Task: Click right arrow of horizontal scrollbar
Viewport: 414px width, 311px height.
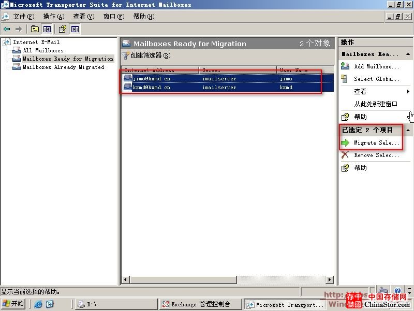Action: coord(330,279)
